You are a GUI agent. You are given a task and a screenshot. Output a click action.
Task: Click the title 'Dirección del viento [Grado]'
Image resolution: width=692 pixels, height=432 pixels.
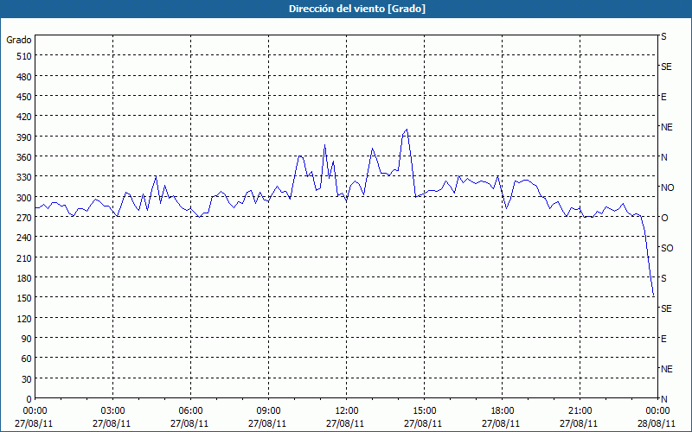[x=357, y=9]
